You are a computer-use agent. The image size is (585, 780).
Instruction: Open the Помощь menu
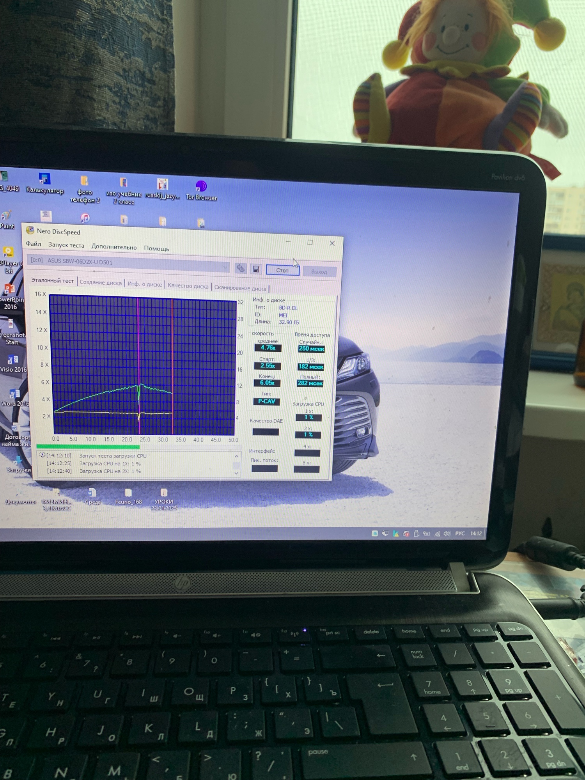tap(156, 248)
